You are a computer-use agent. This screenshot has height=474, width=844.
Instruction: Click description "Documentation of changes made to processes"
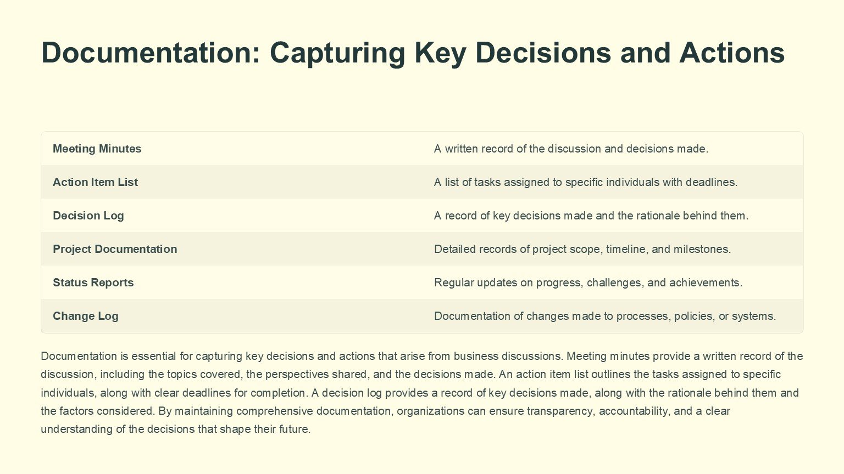click(x=605, y=316)
